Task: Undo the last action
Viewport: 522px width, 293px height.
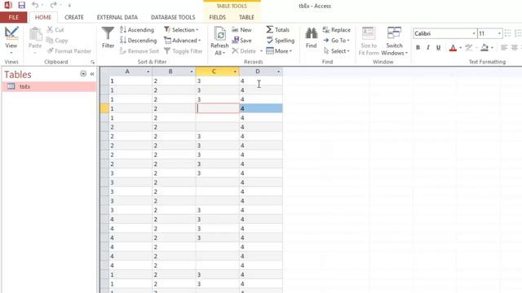Action: click(x=35, y=5)
